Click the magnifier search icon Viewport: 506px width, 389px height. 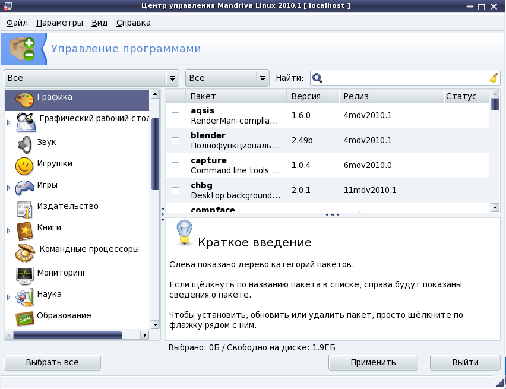click(x=317, y=78)
